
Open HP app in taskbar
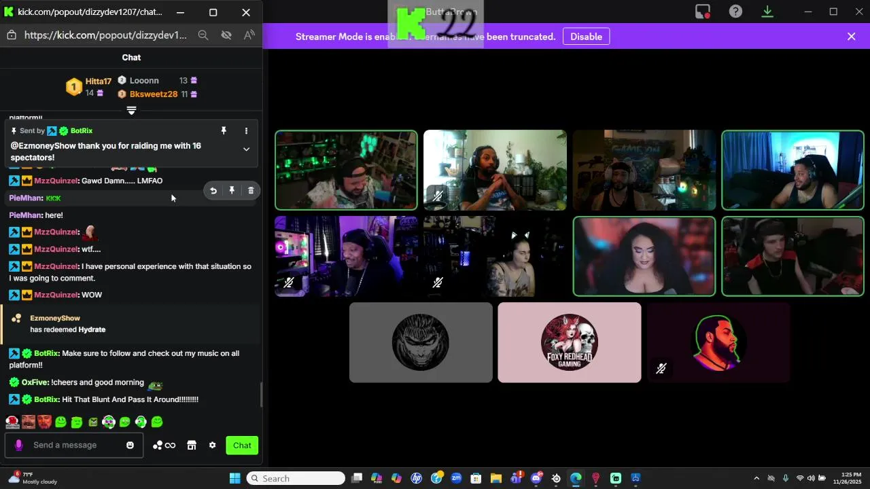pos(417,478)
